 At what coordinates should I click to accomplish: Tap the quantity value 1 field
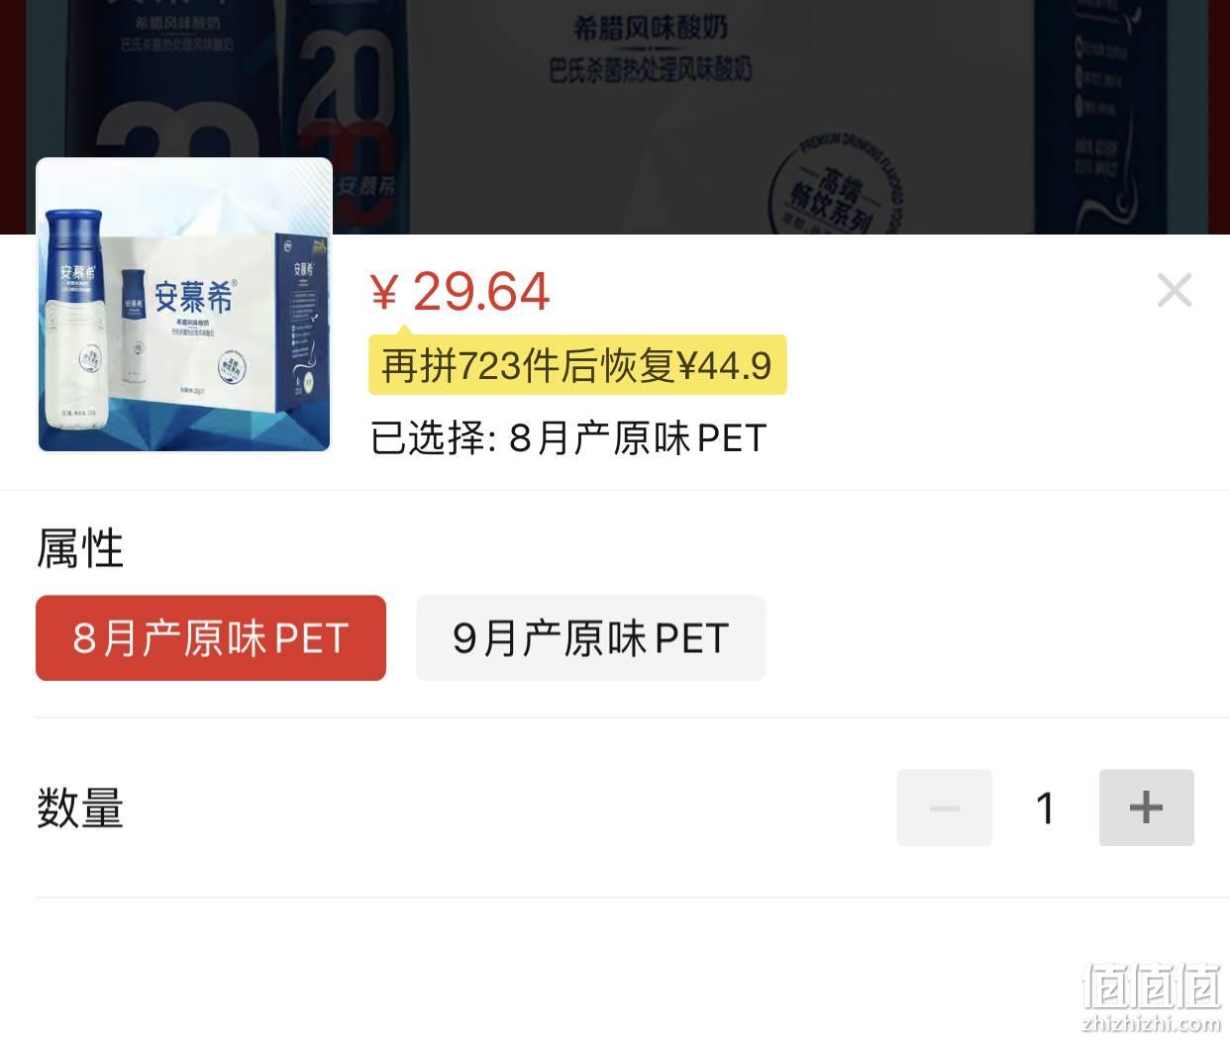[x=1046, y=807]
